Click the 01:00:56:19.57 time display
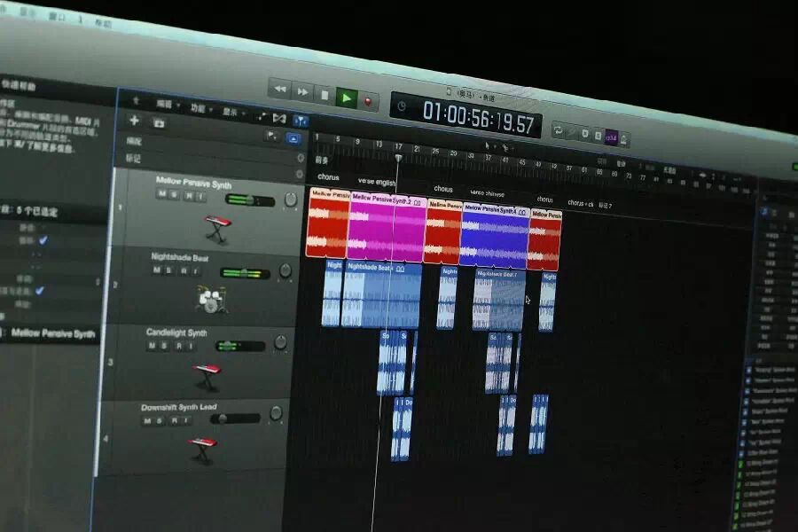The height and width of the screenshot is (532, 798). (x=477, y=119)
